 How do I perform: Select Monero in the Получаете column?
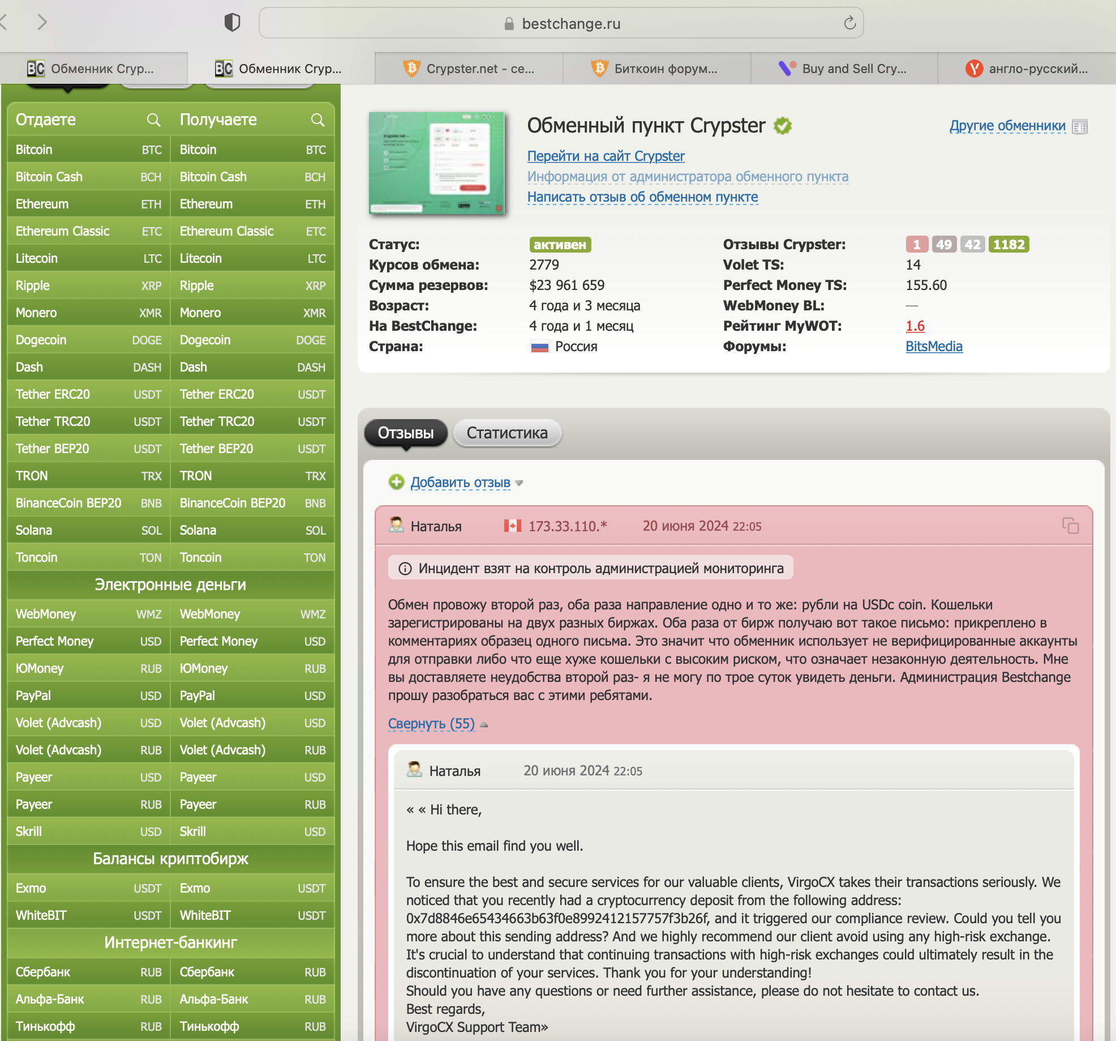(252, 313)
